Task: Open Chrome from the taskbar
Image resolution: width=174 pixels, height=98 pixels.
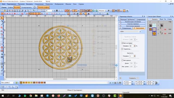Action: 31,96
